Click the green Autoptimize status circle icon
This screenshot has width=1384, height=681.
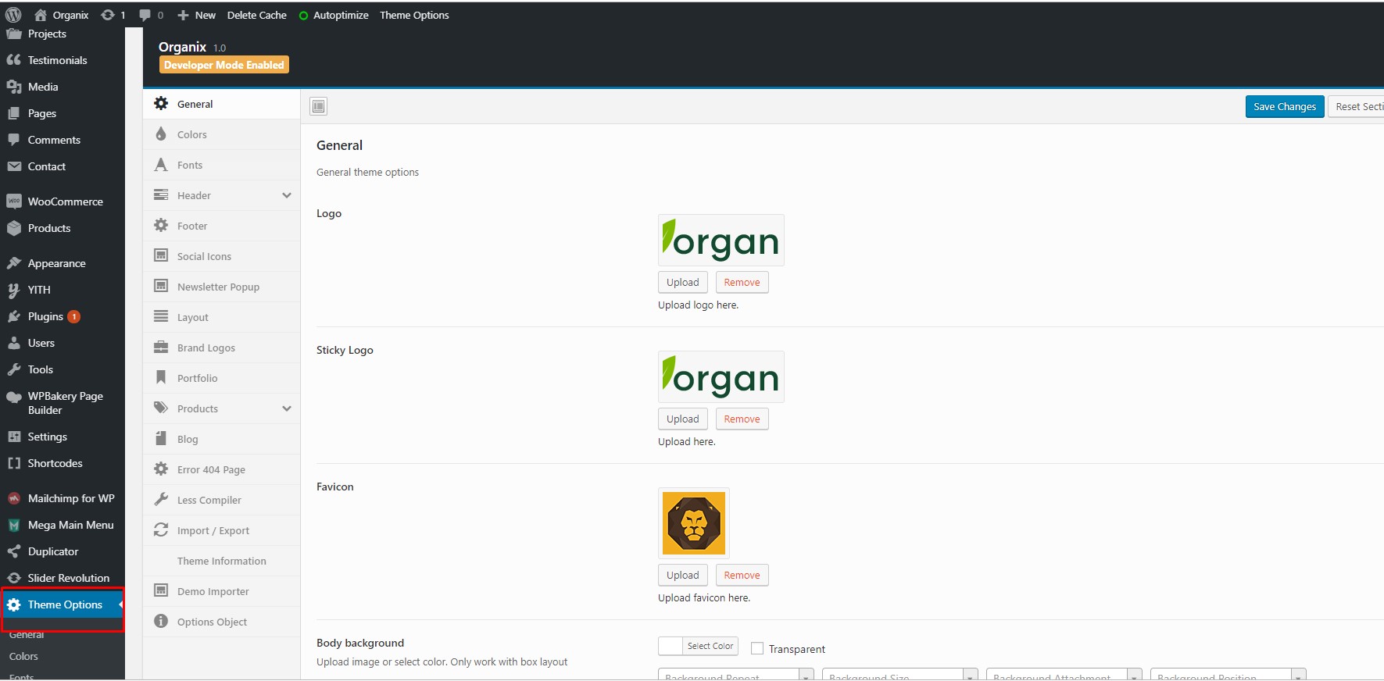(303, 16)
